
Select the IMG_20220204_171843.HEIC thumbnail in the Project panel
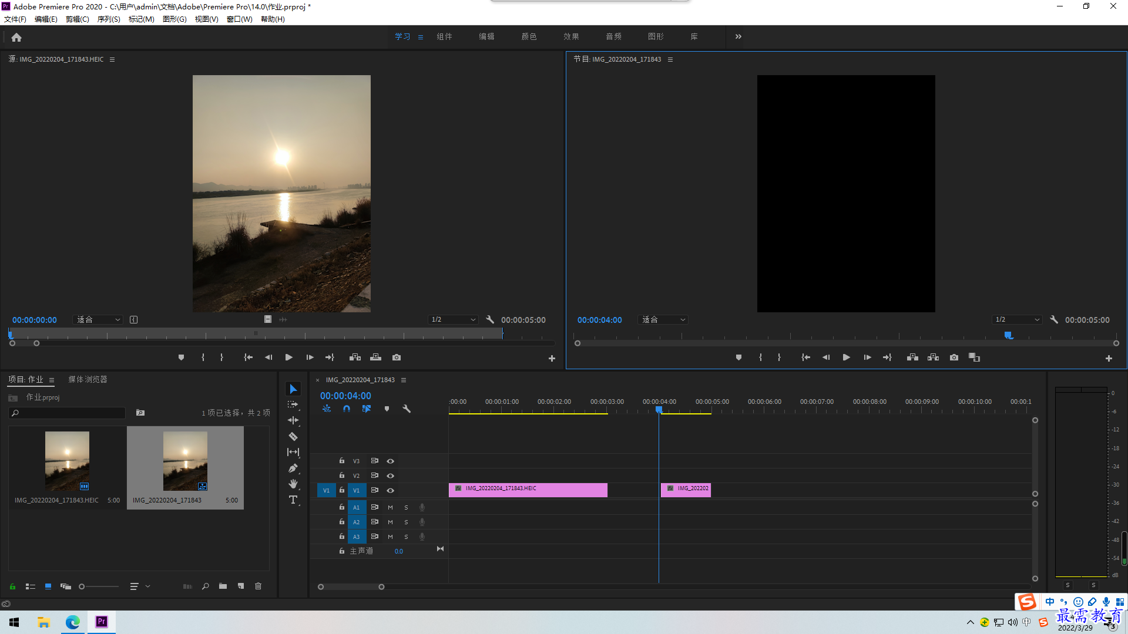point(67,461)
